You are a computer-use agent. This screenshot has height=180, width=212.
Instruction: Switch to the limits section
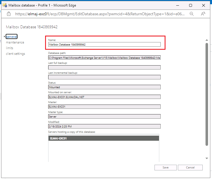pyautogui.click(x=10, y=48)
